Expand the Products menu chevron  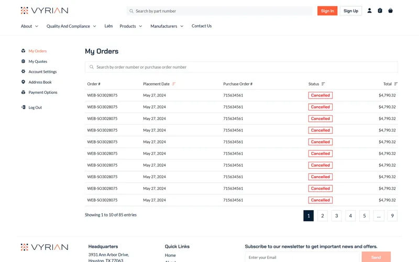(140, 26)
